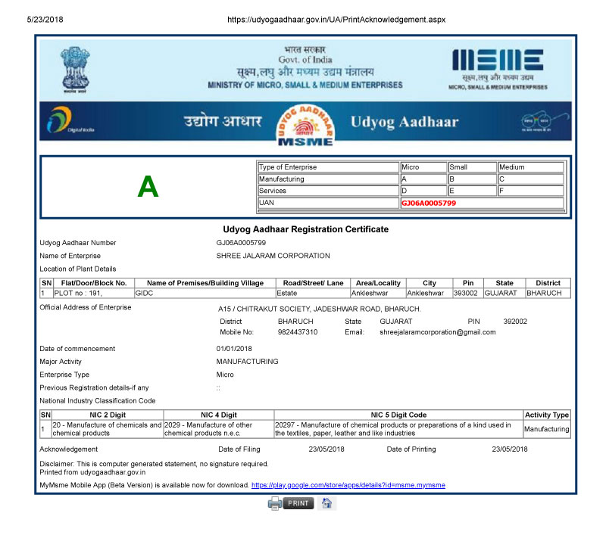The width and height of the screenshot is (606, 535).
Task: Click the blue home icon beside PRINT
Action: tap(326, 503)
